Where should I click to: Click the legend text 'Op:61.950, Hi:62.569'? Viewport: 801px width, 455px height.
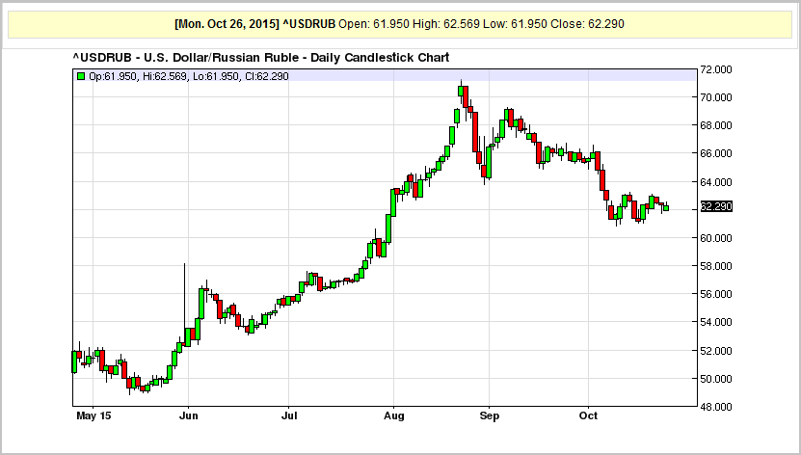pos(138,76)
